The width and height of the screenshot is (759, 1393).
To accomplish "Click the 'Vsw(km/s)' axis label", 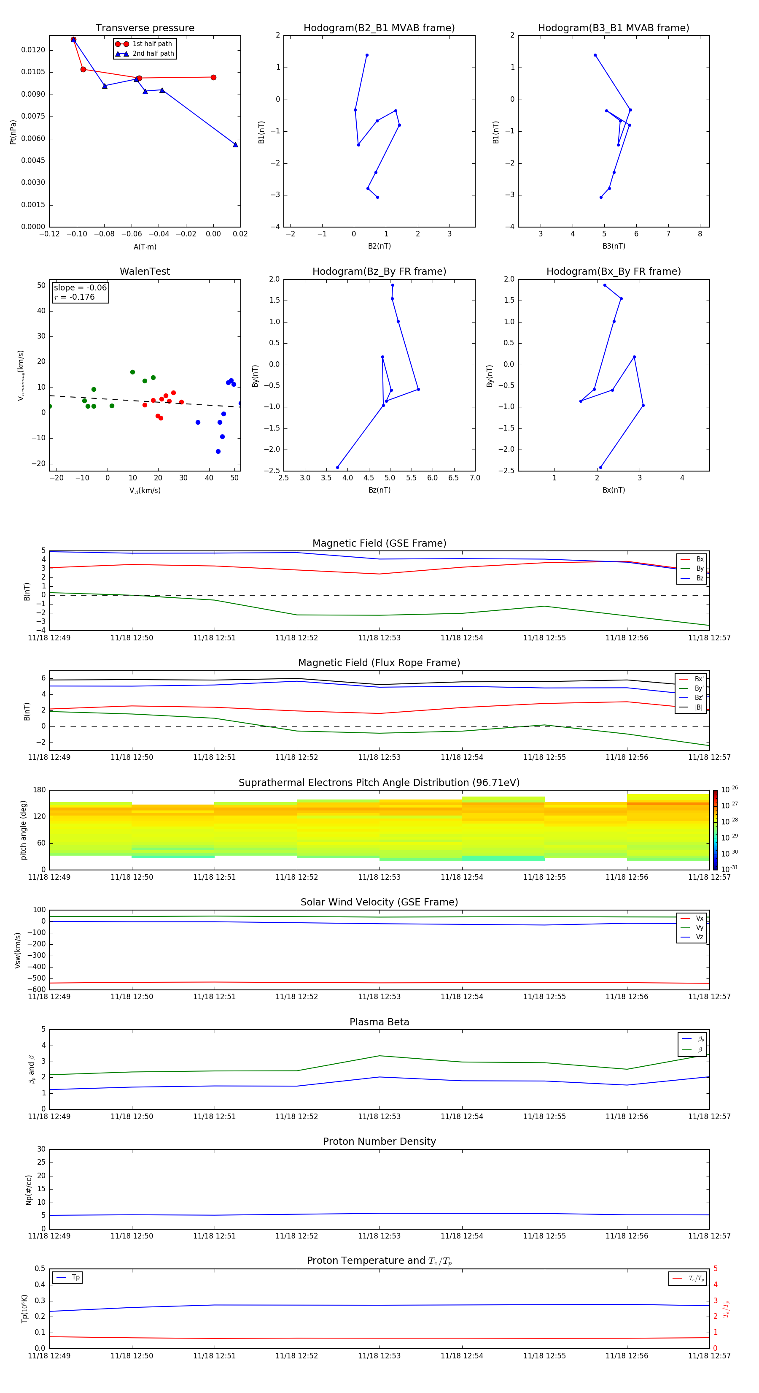I will [17, 950].
